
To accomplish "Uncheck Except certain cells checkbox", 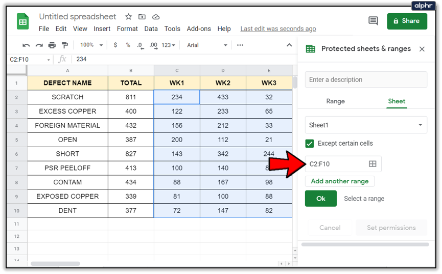I will (x=310, y=144).
